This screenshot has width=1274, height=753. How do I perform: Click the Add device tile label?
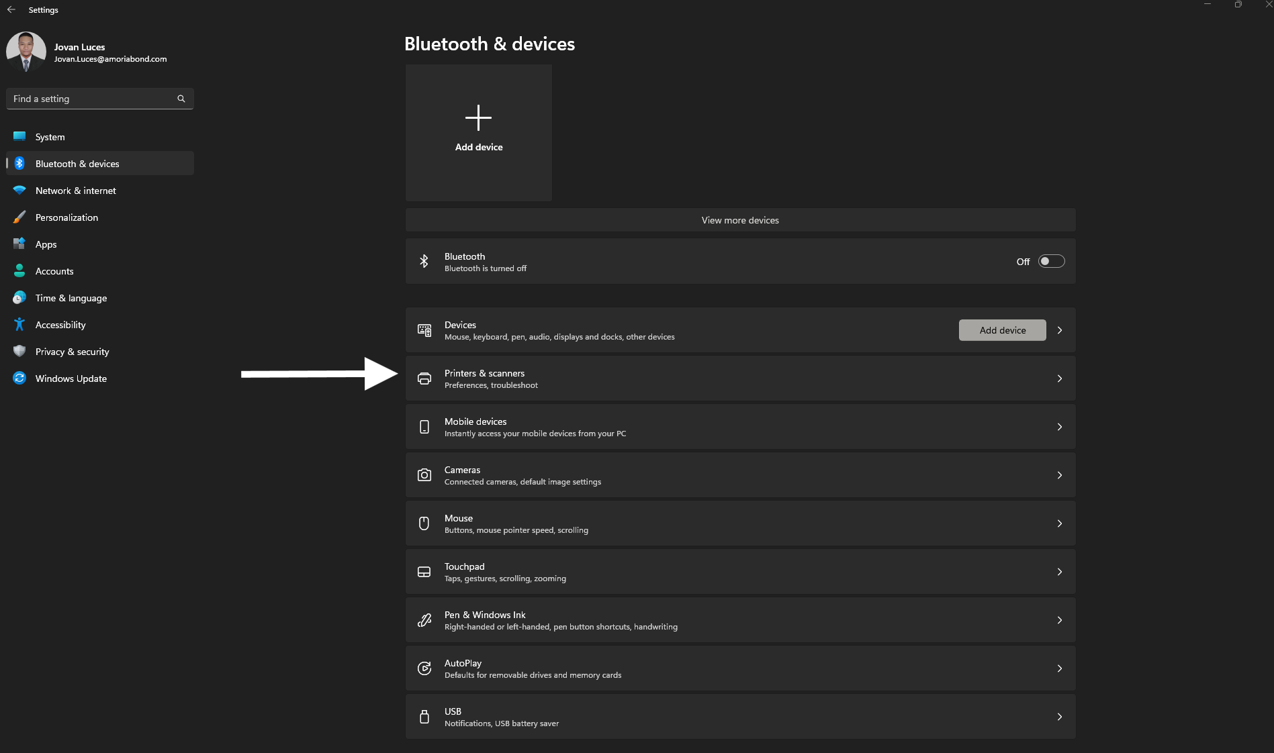tap(479, 147)
